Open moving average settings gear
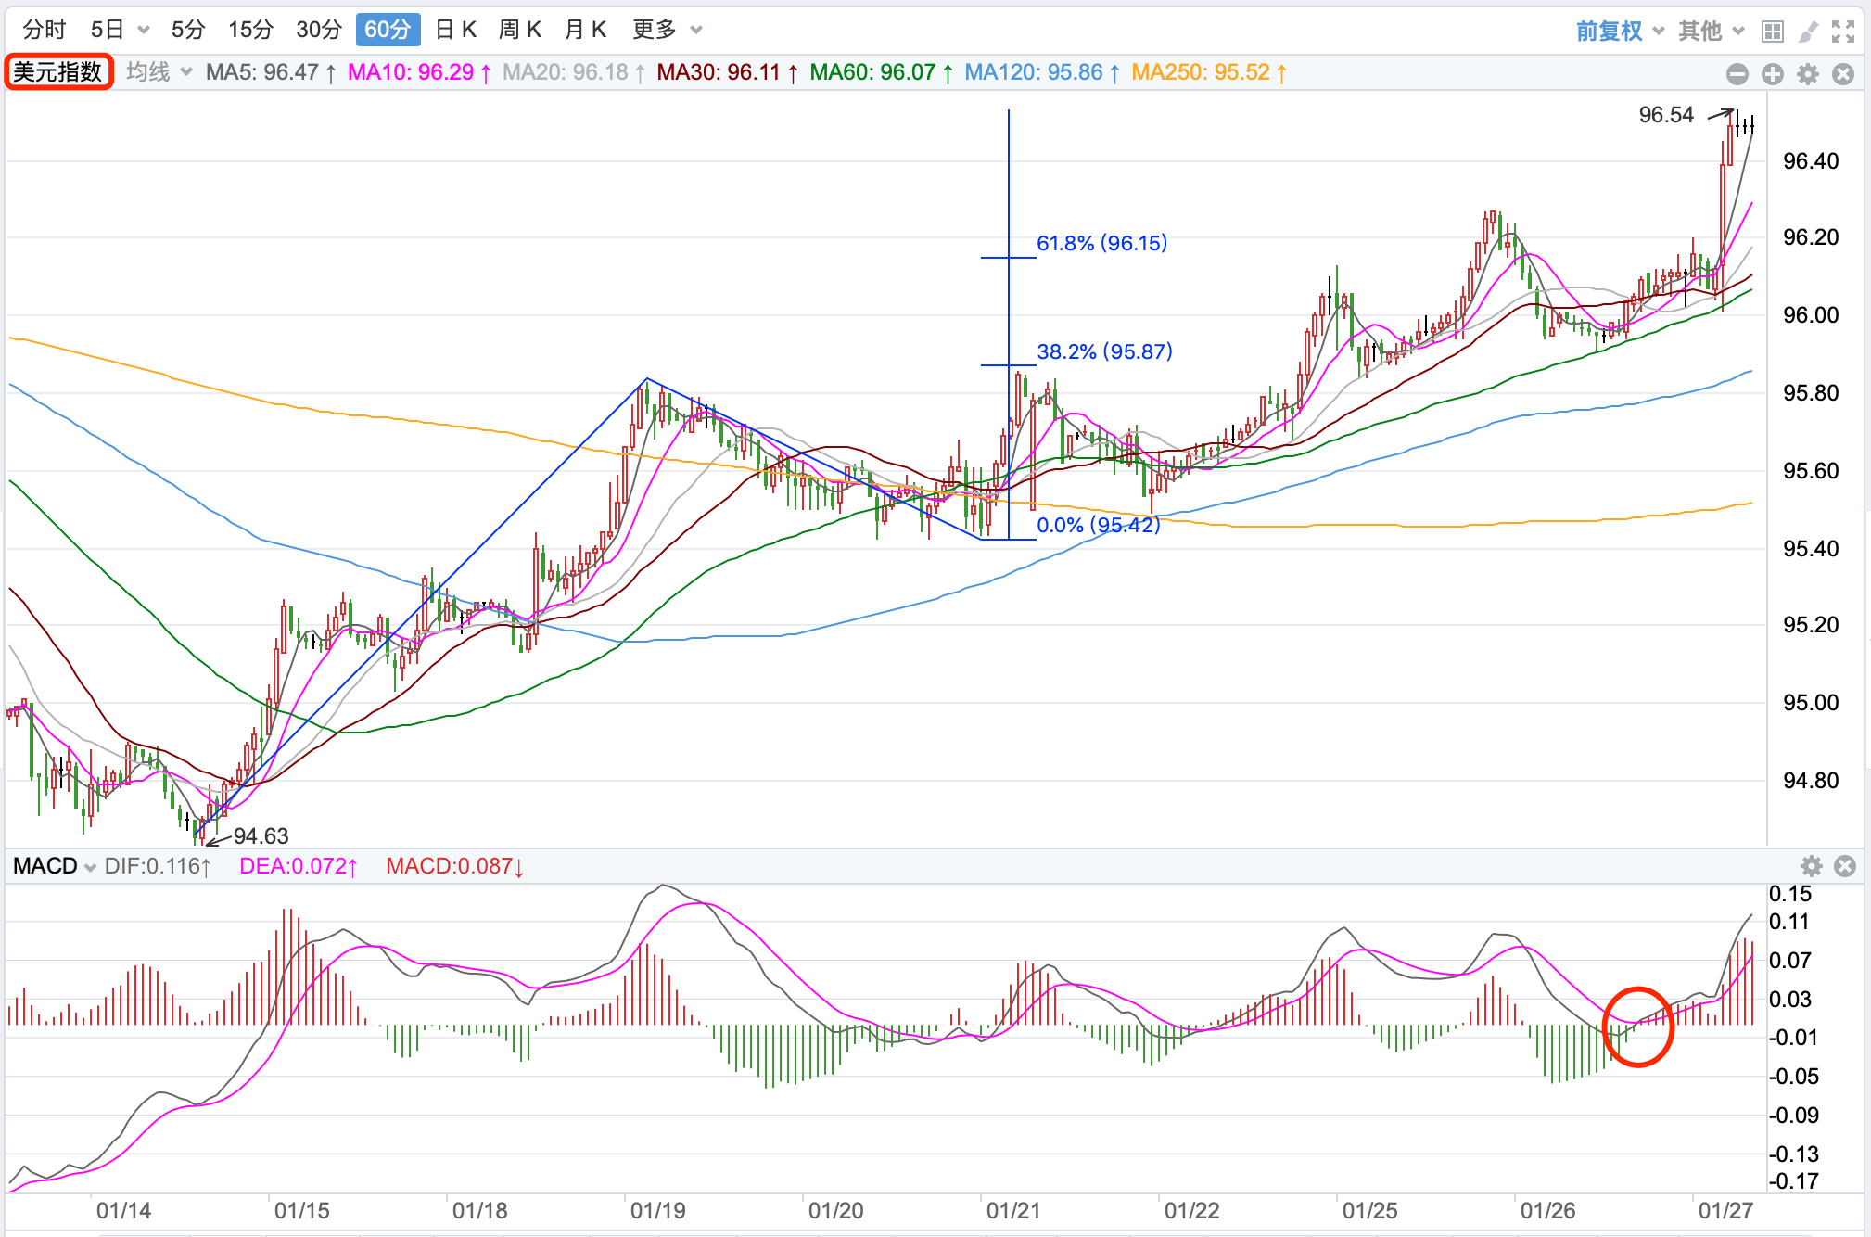The image size is (1871, 1237). pos(1807,74)
